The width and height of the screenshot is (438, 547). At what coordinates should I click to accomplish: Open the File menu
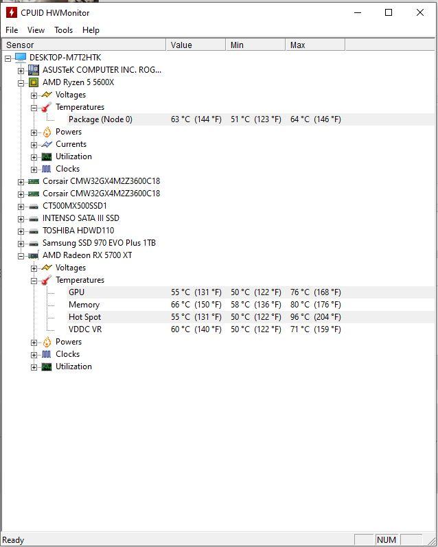point(12,30)
